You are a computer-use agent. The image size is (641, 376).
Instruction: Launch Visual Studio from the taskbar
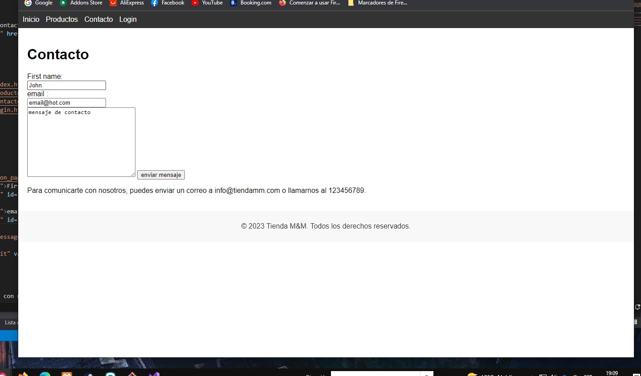[x=154, y=374]
